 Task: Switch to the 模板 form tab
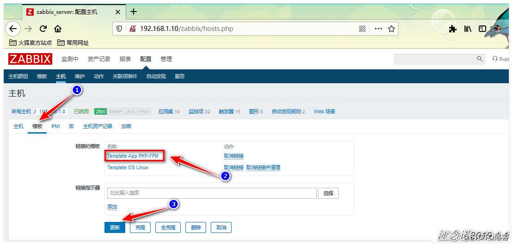pos(37,126)
